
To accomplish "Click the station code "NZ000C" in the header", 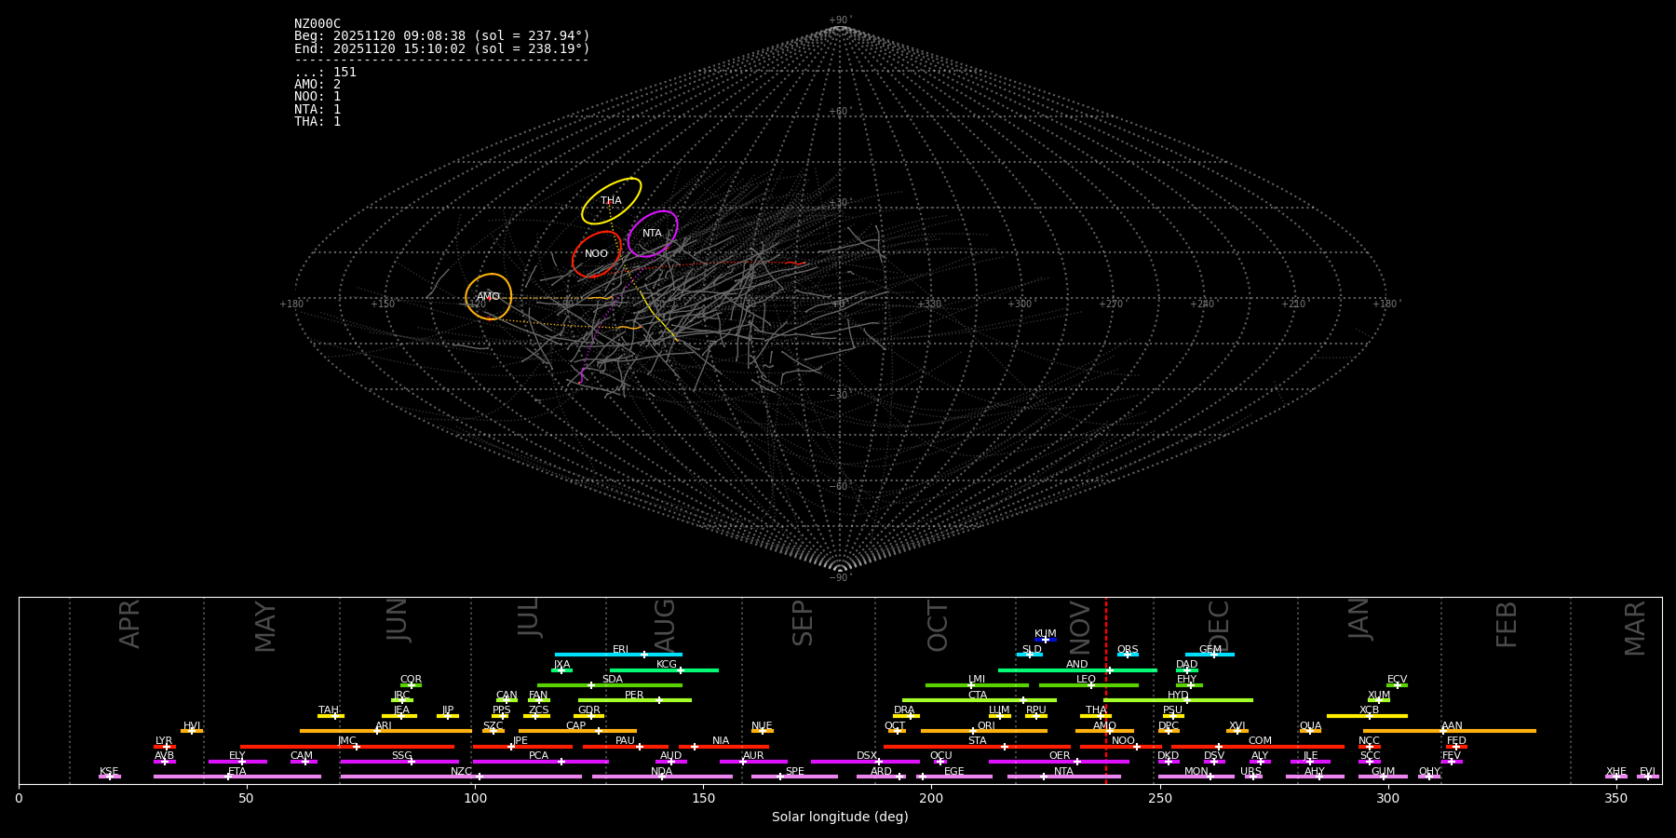I will pyautogui.click(x=318, y=24).
